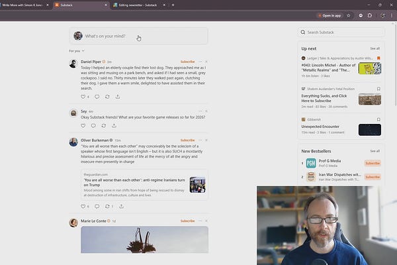Open Oliver Burkeman's profile avatar
This screenshot has height=265, width=397.
(73, 142)
